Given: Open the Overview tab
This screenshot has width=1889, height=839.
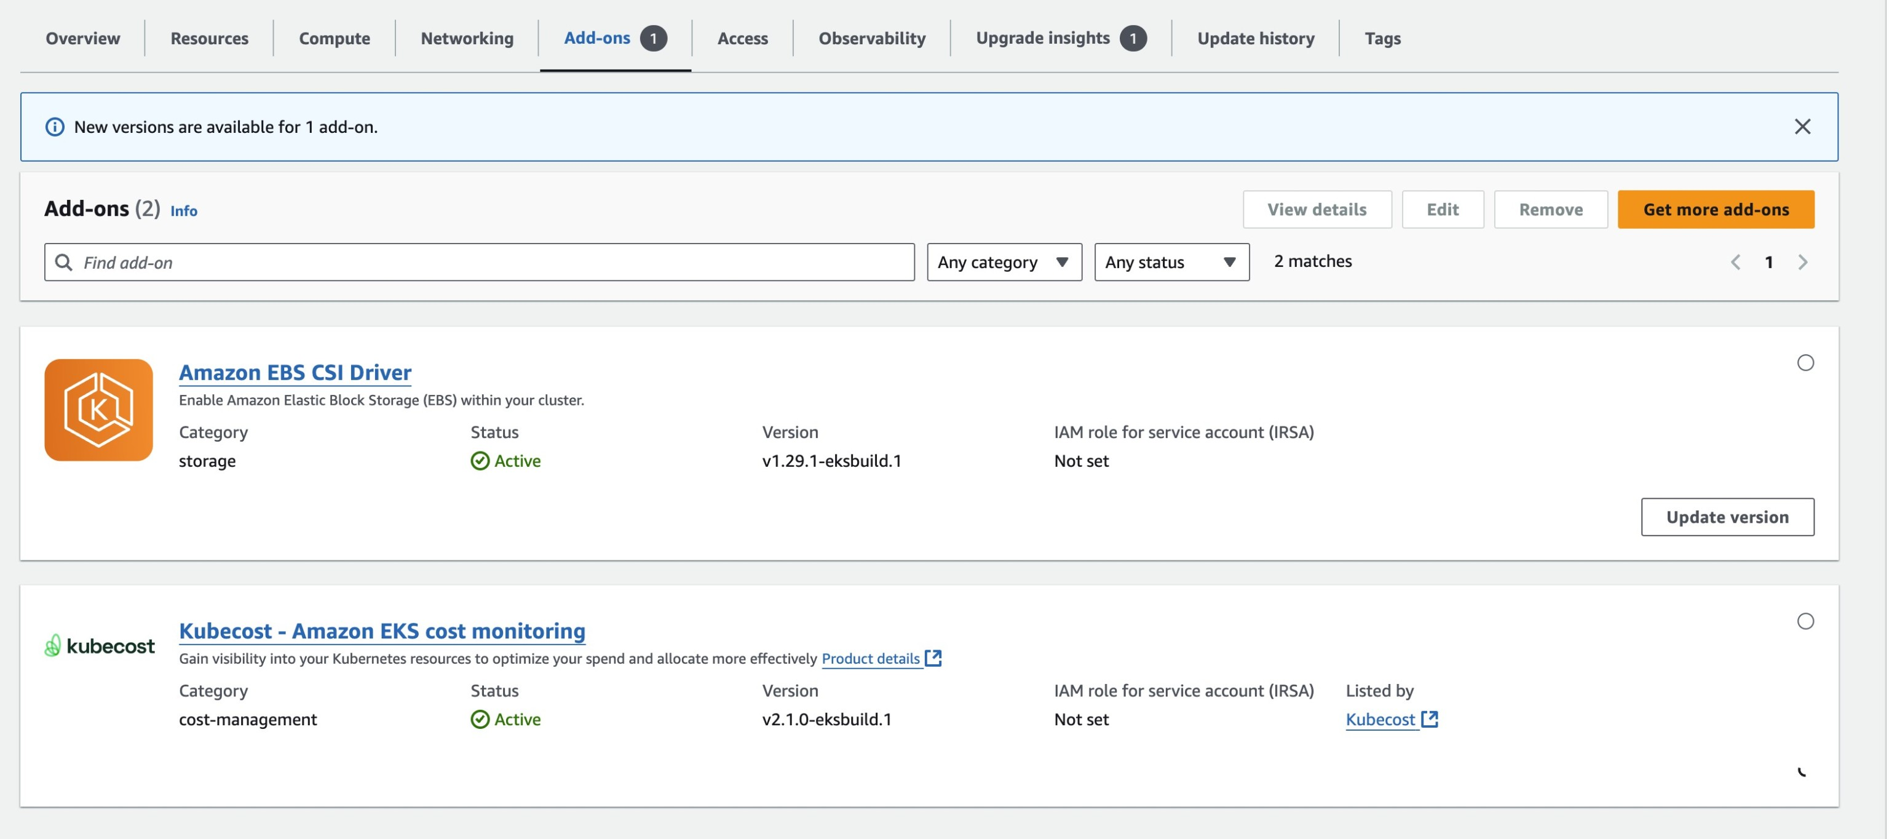Looking at the screenshot, I should tap(82, 38).
